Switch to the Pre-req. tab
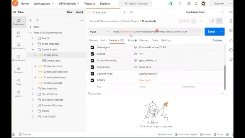Viewport: 245px width, 138px height. [144, 40]
